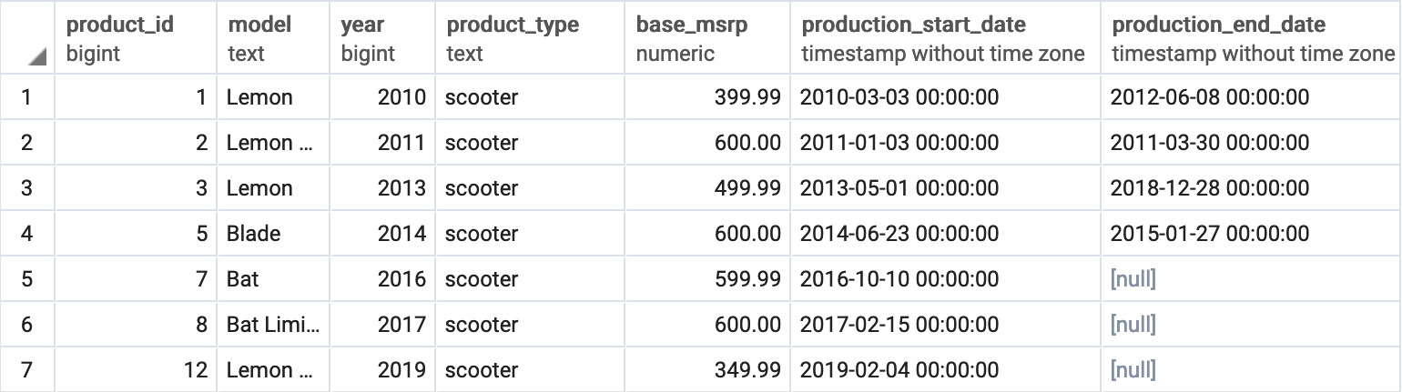This screenshot has height=392, width=1402.
Task: Select the product_type column header
Action: 531,37
